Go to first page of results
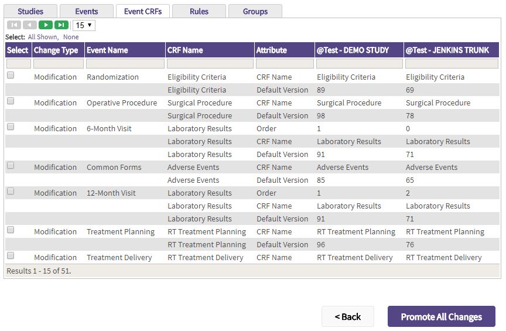 pos(14,25)
